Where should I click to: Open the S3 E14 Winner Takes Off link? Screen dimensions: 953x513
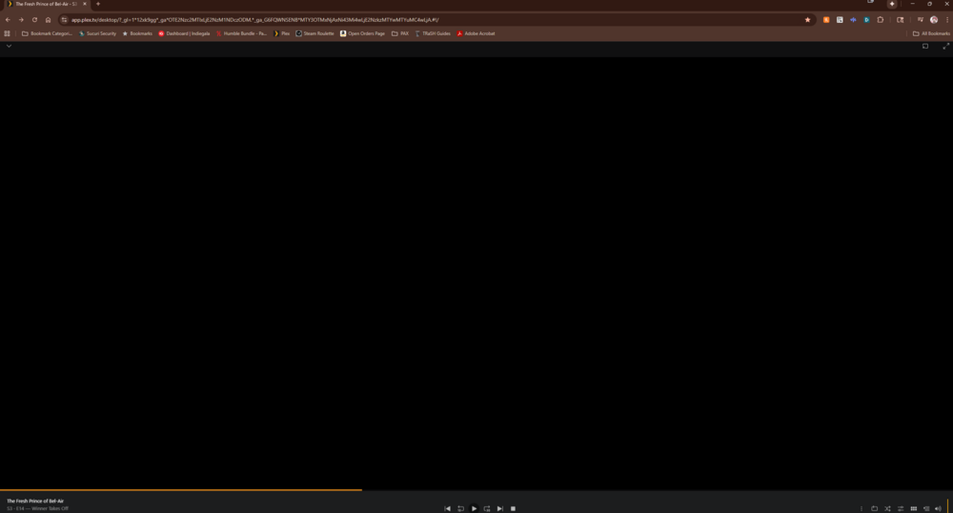click(38, 508)
